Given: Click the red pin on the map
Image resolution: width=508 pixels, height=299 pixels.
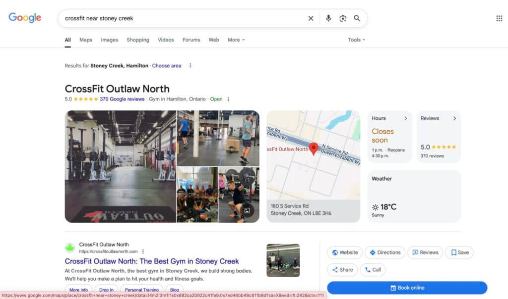Looking at the screenshot, I should pos(314,149).
